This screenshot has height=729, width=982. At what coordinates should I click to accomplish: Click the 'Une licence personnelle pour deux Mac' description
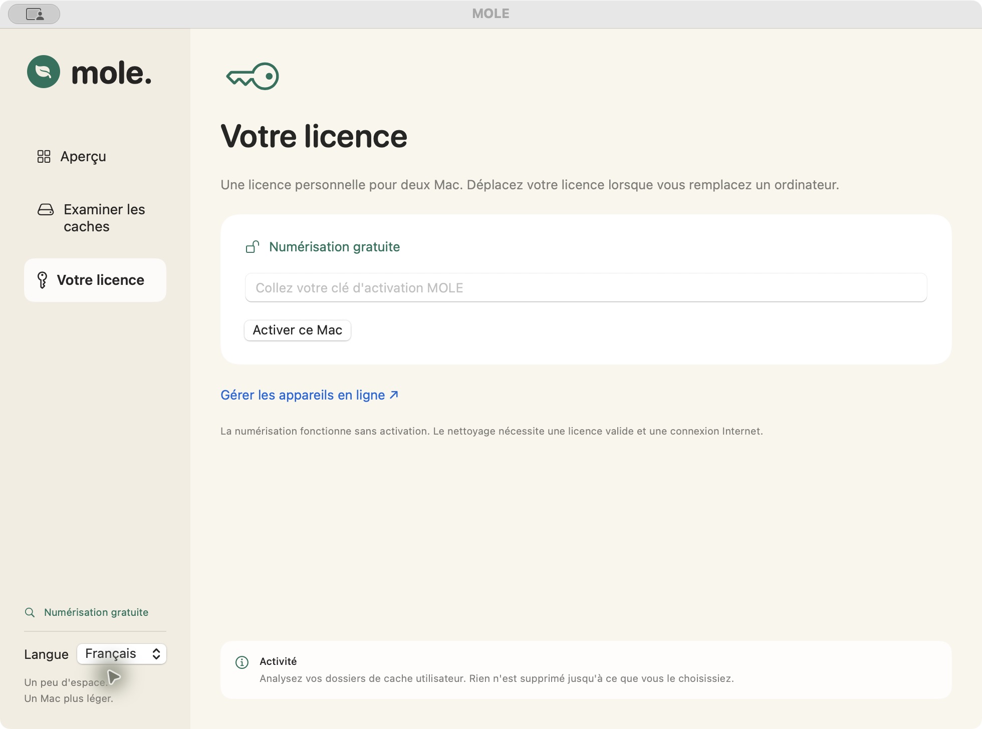[x=530, y=185]
